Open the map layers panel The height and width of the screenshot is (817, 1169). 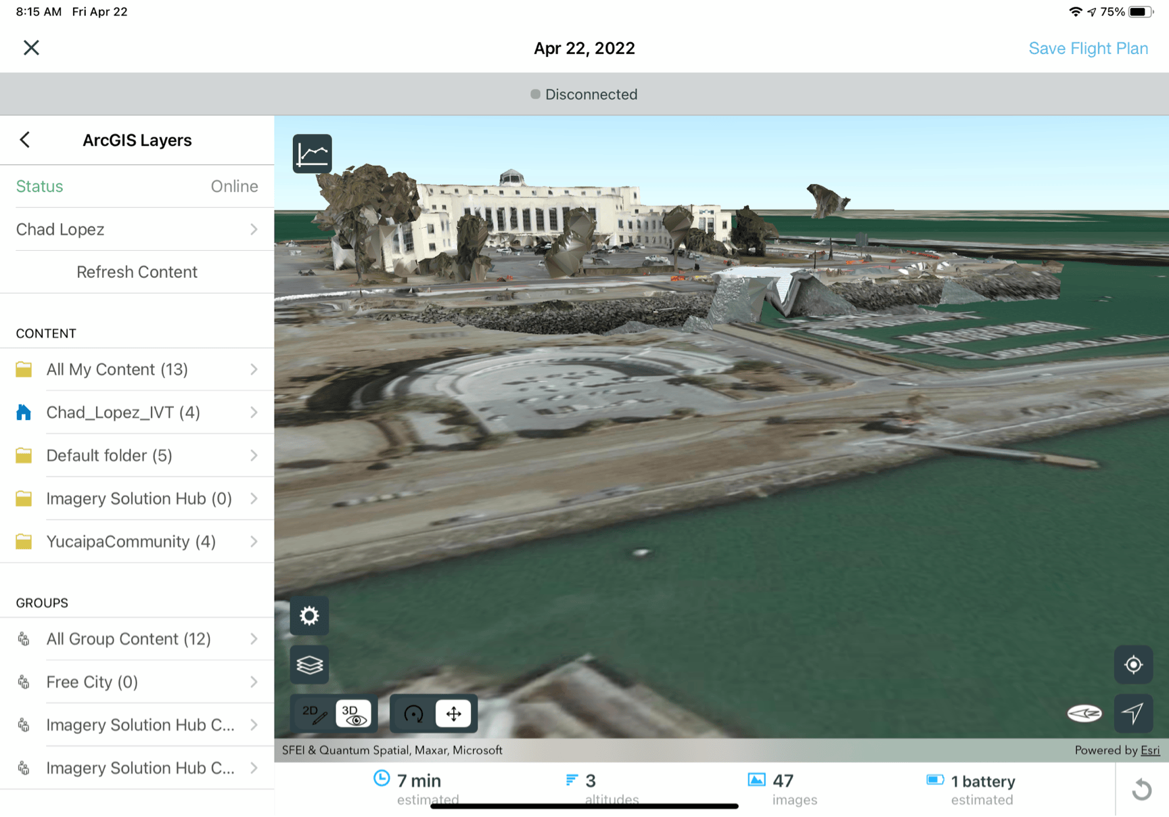pyautogui.click(x=309, y=665)
